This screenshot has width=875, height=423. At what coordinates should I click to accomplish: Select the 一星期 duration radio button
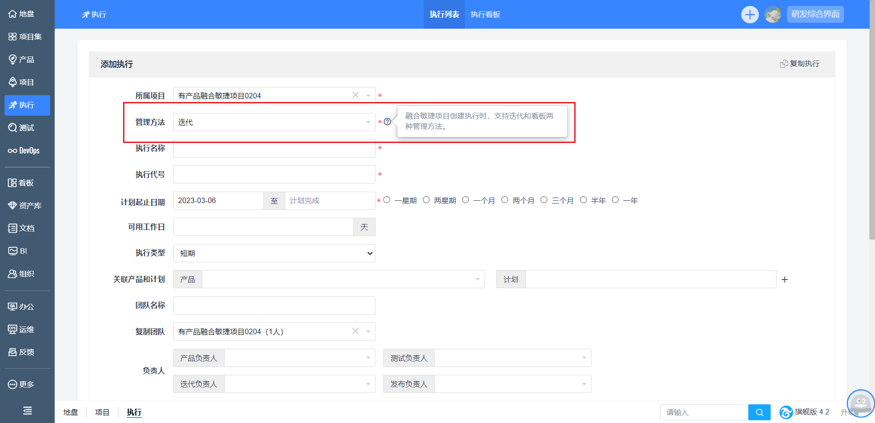tap(387, 200)
